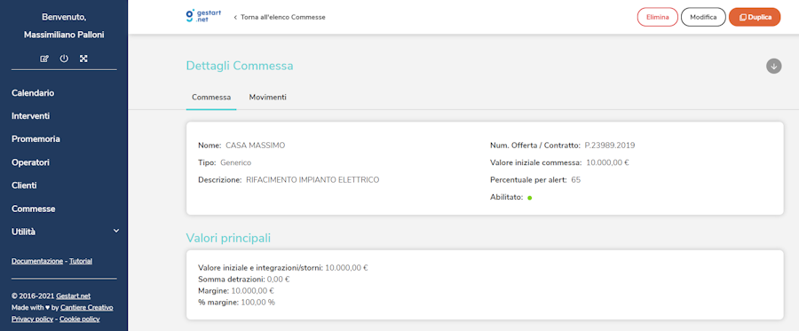The height and width of the screenshot is (331, 799).
Task: Go to Promemoria section
Action: [x=36, y=139]
